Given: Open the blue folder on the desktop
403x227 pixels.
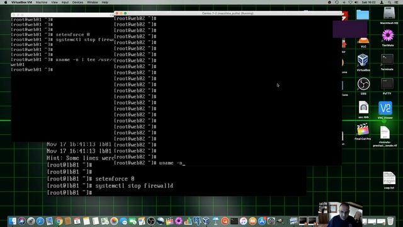Looking at the screenshot, I should pos(363,15).
